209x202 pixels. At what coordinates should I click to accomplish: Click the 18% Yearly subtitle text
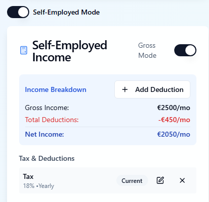click(x=39, y=186)
